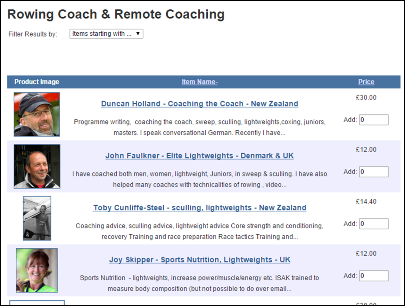Image resolution: width=405 pixels, height=306 pixels.
Task: Open Duncan Holland - Coaching the Coach link
Action: click(199, 104)
